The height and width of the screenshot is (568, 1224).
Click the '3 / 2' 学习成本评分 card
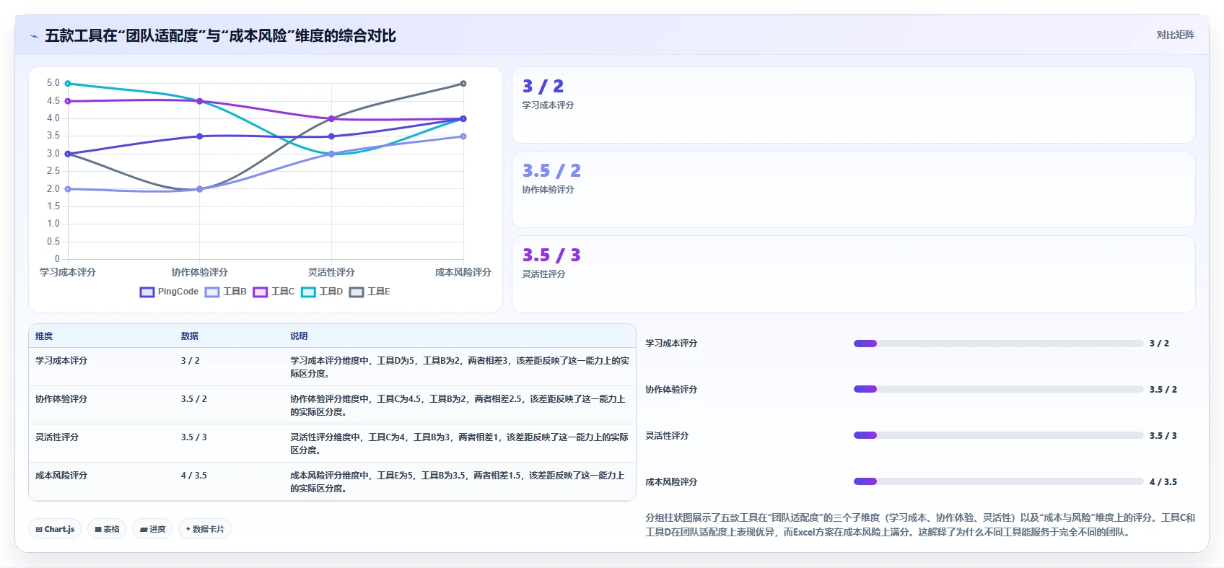coord(854,105)
